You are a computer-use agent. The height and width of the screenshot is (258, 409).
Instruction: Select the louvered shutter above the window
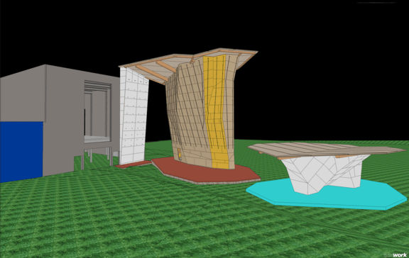[x=97, y=85]
